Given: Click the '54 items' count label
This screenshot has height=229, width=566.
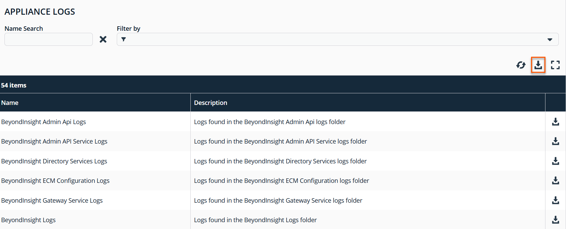Looking at the screenshot, I should (14, 85).
